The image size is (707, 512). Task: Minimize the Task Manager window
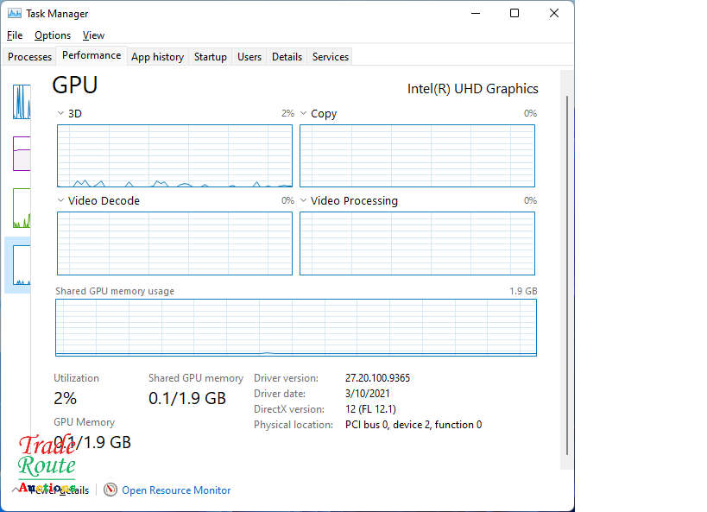point(475,14)
